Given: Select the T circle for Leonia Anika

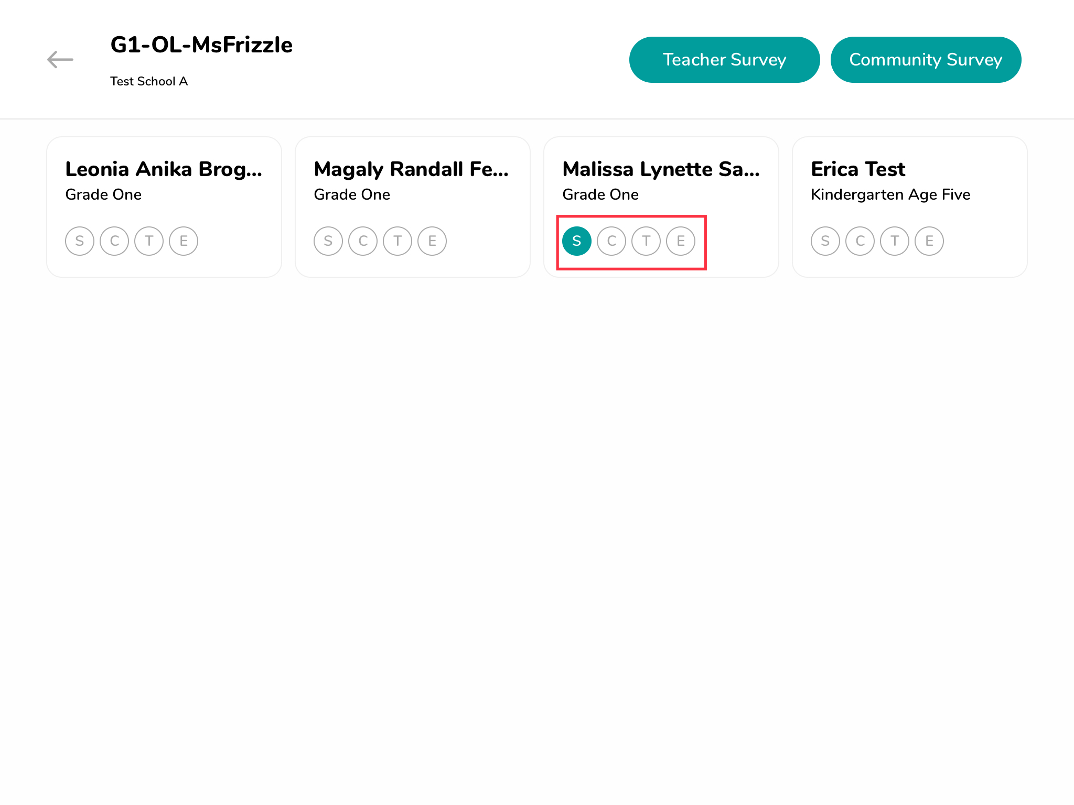Looking at the screenshot, I should 149,241.
